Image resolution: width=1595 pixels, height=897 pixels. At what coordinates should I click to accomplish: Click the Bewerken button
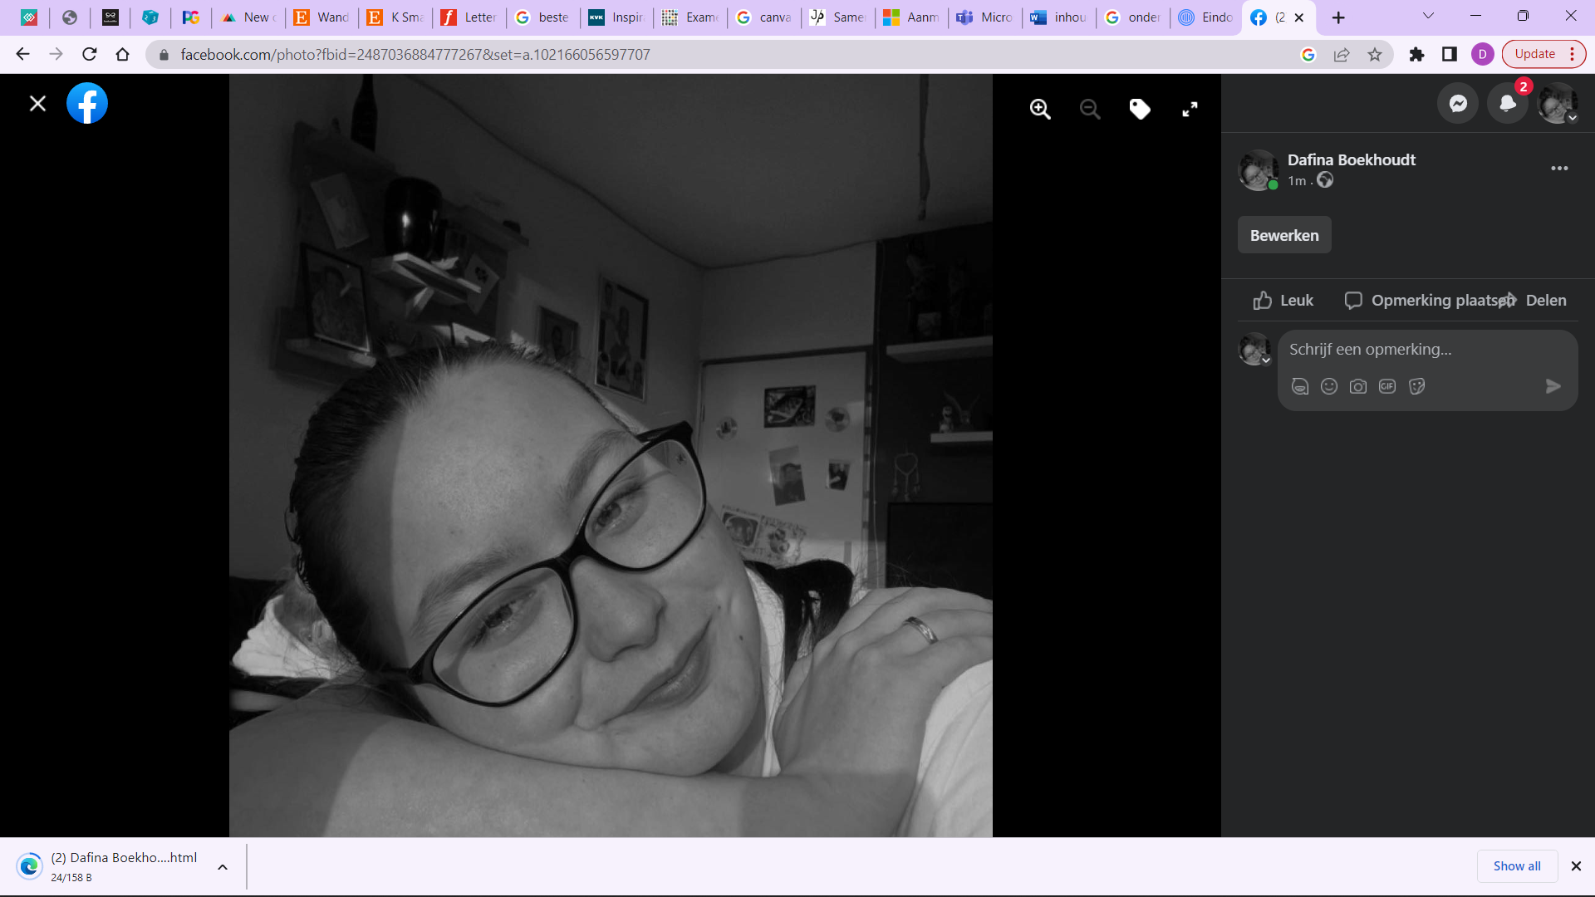1284,235
